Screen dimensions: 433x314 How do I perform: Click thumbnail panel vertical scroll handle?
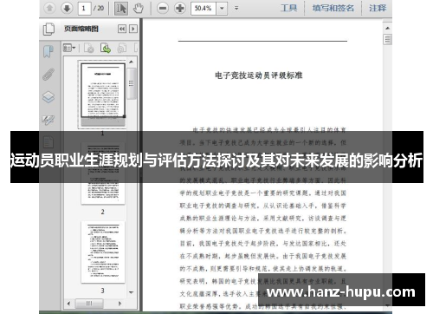click(x=132, y=83)
